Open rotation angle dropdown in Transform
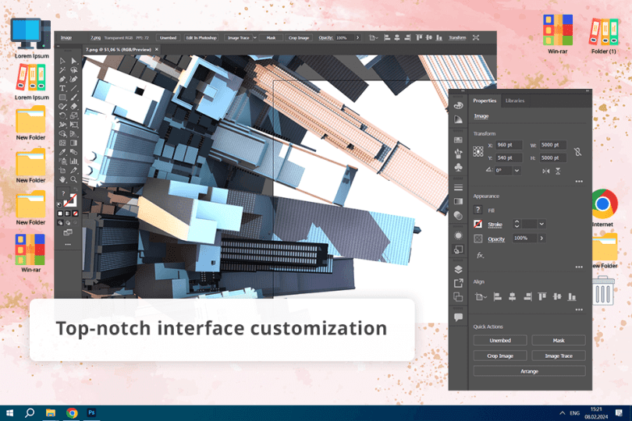Viewport: 632px width, 421px height. click(x=517, y=171)
